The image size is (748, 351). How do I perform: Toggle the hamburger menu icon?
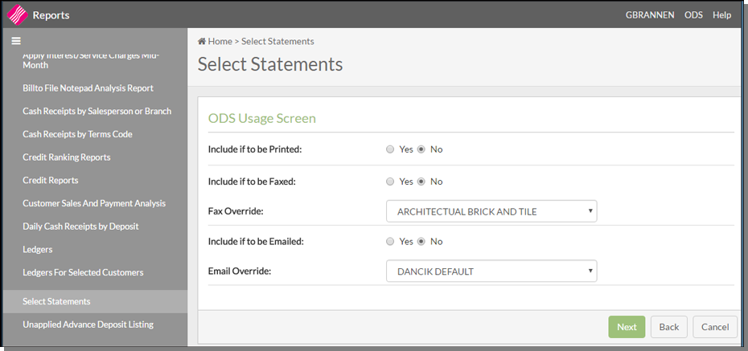click(x=16, y=41)
